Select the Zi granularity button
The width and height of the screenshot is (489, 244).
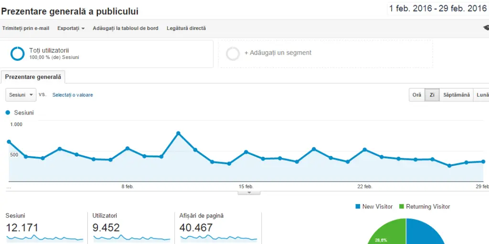432,95
